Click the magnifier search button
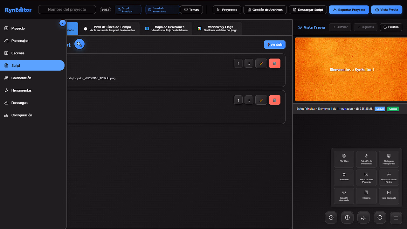 (x=79, y=44)
